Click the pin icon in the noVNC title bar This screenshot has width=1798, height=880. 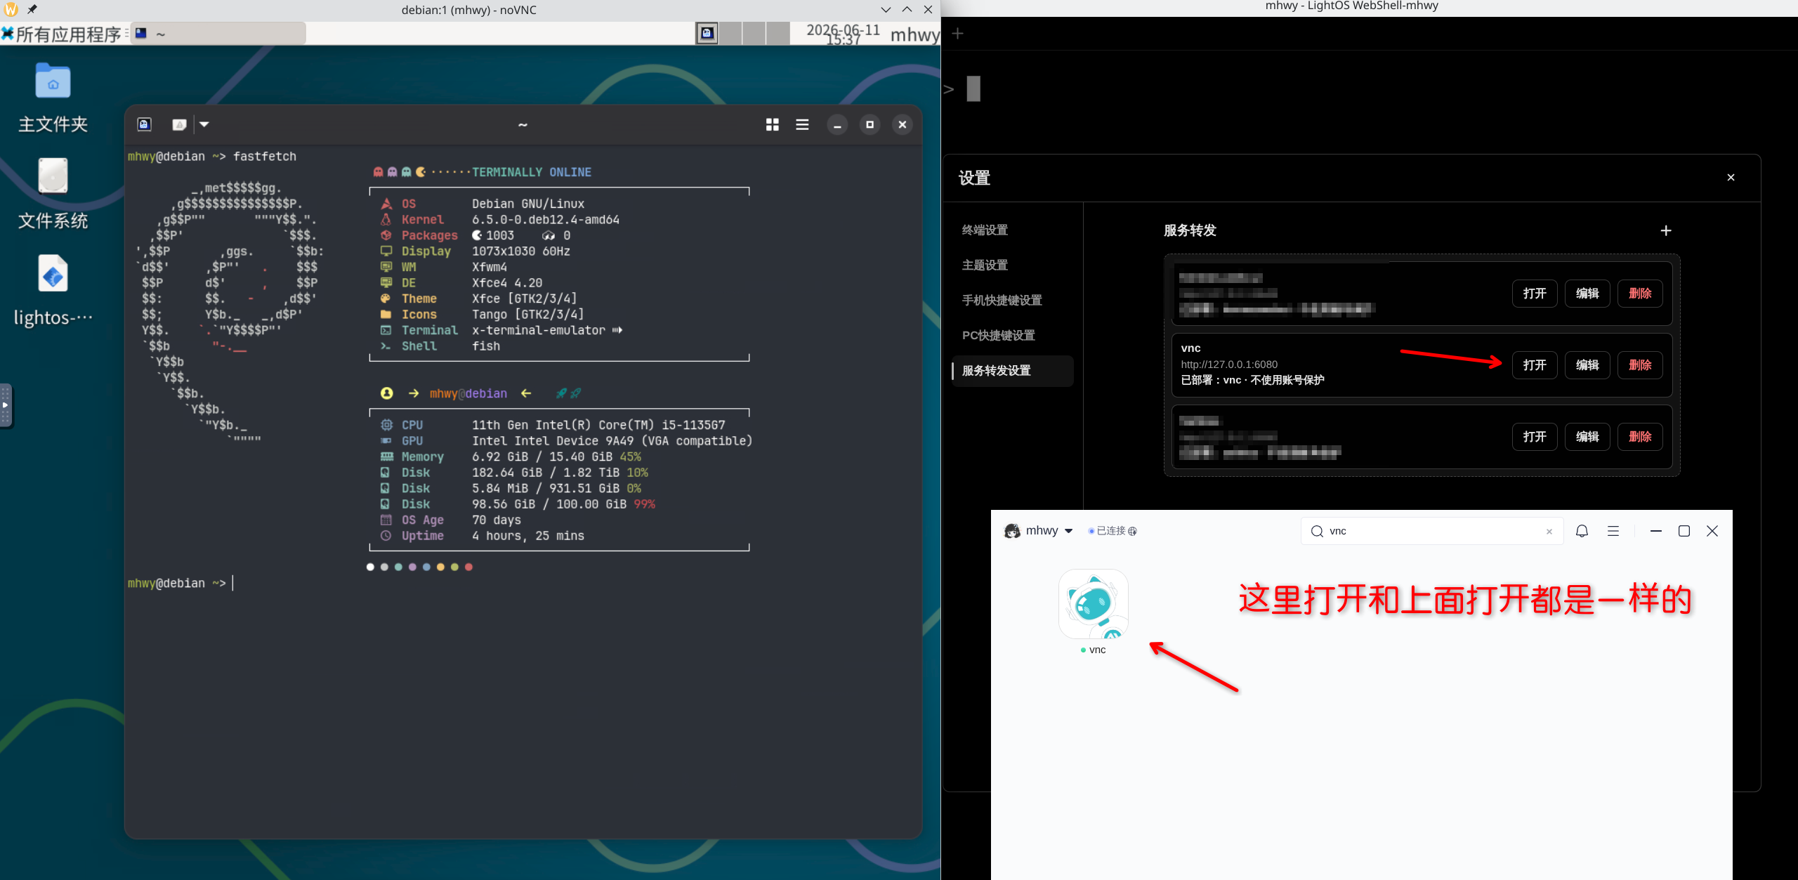point(32,9)
